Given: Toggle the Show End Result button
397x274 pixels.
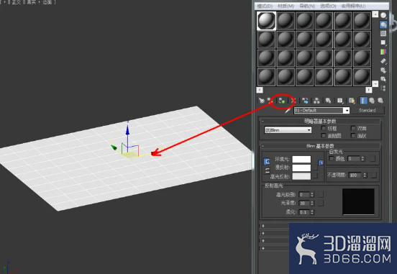Looking at the screenshot, I should coord(364,101).
